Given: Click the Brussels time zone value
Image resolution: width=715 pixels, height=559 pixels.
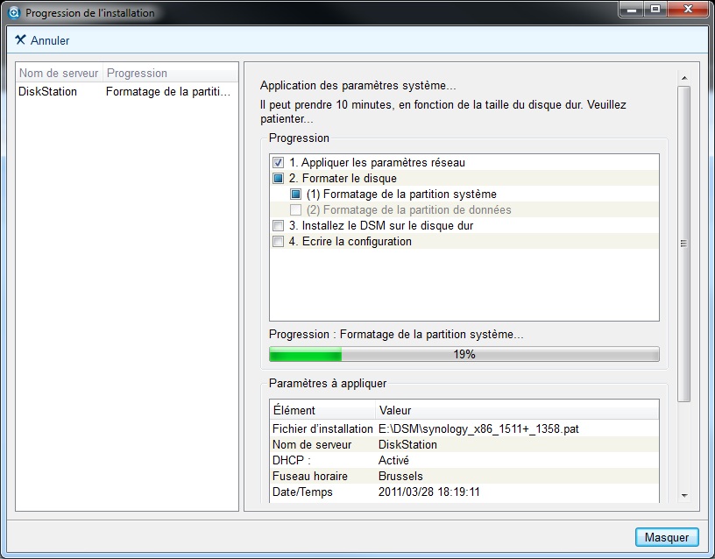Looking at the screenshot, I should 400,476.
